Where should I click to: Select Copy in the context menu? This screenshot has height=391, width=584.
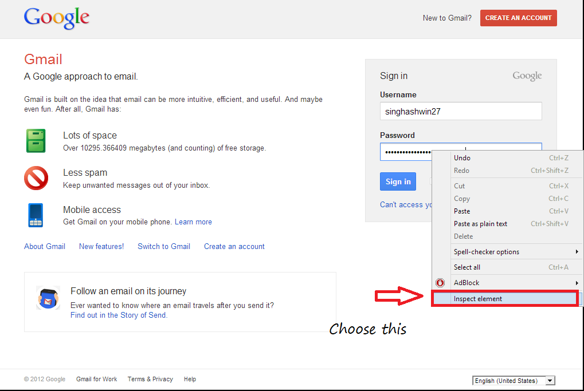pos(516,198)
